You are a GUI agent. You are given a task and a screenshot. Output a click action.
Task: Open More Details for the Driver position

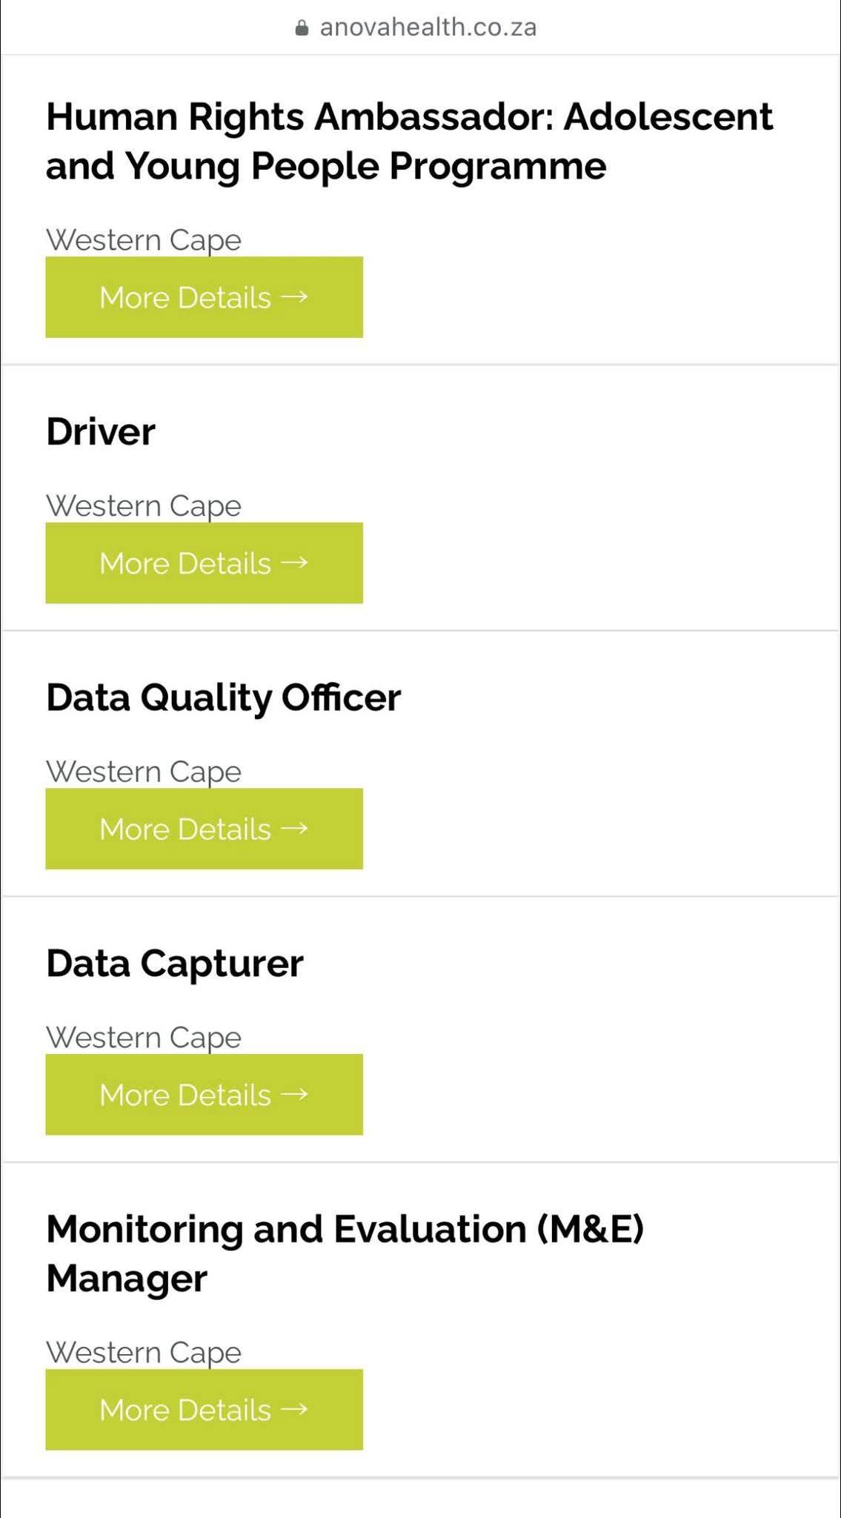pyautogui.click(x=204, y=563)
